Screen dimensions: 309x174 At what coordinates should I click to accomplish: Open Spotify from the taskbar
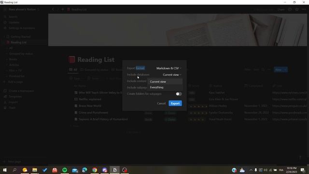coord(65,170)
